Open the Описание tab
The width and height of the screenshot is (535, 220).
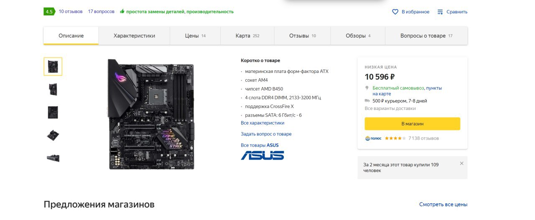(71, 36)
